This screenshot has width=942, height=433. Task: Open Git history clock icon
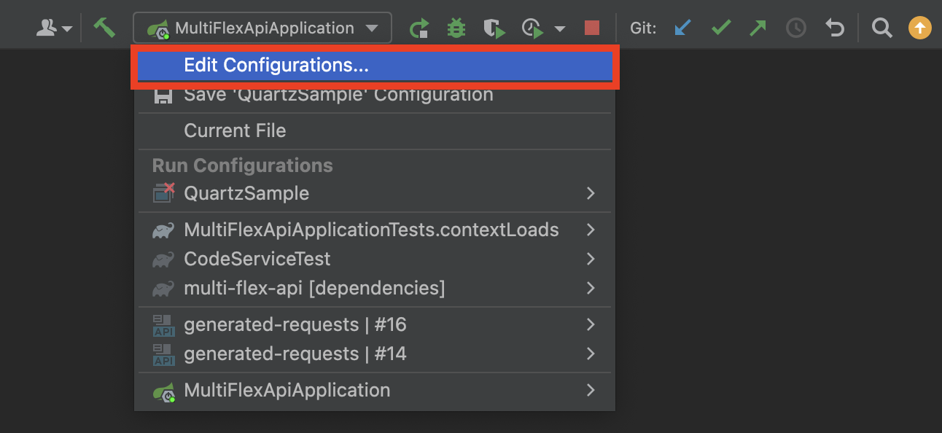(796, 28)
